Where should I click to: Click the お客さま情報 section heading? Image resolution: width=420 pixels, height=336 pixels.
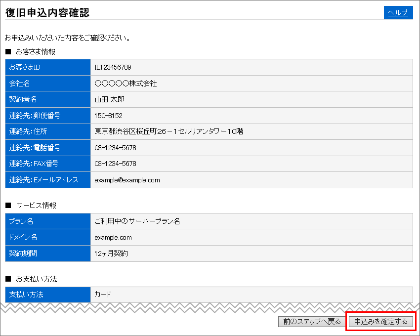click(36, 52)
